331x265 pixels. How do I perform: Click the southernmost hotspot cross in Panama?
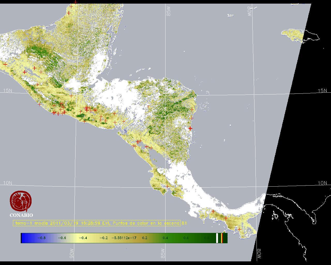coord(239,229)
